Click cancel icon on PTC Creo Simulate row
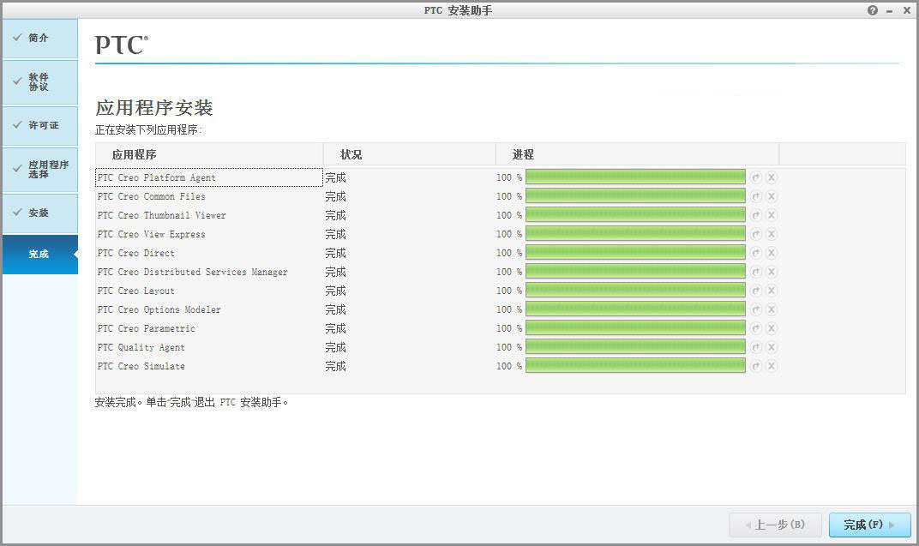This screenshot has width=919, height=546. click(x=771, y=366)
